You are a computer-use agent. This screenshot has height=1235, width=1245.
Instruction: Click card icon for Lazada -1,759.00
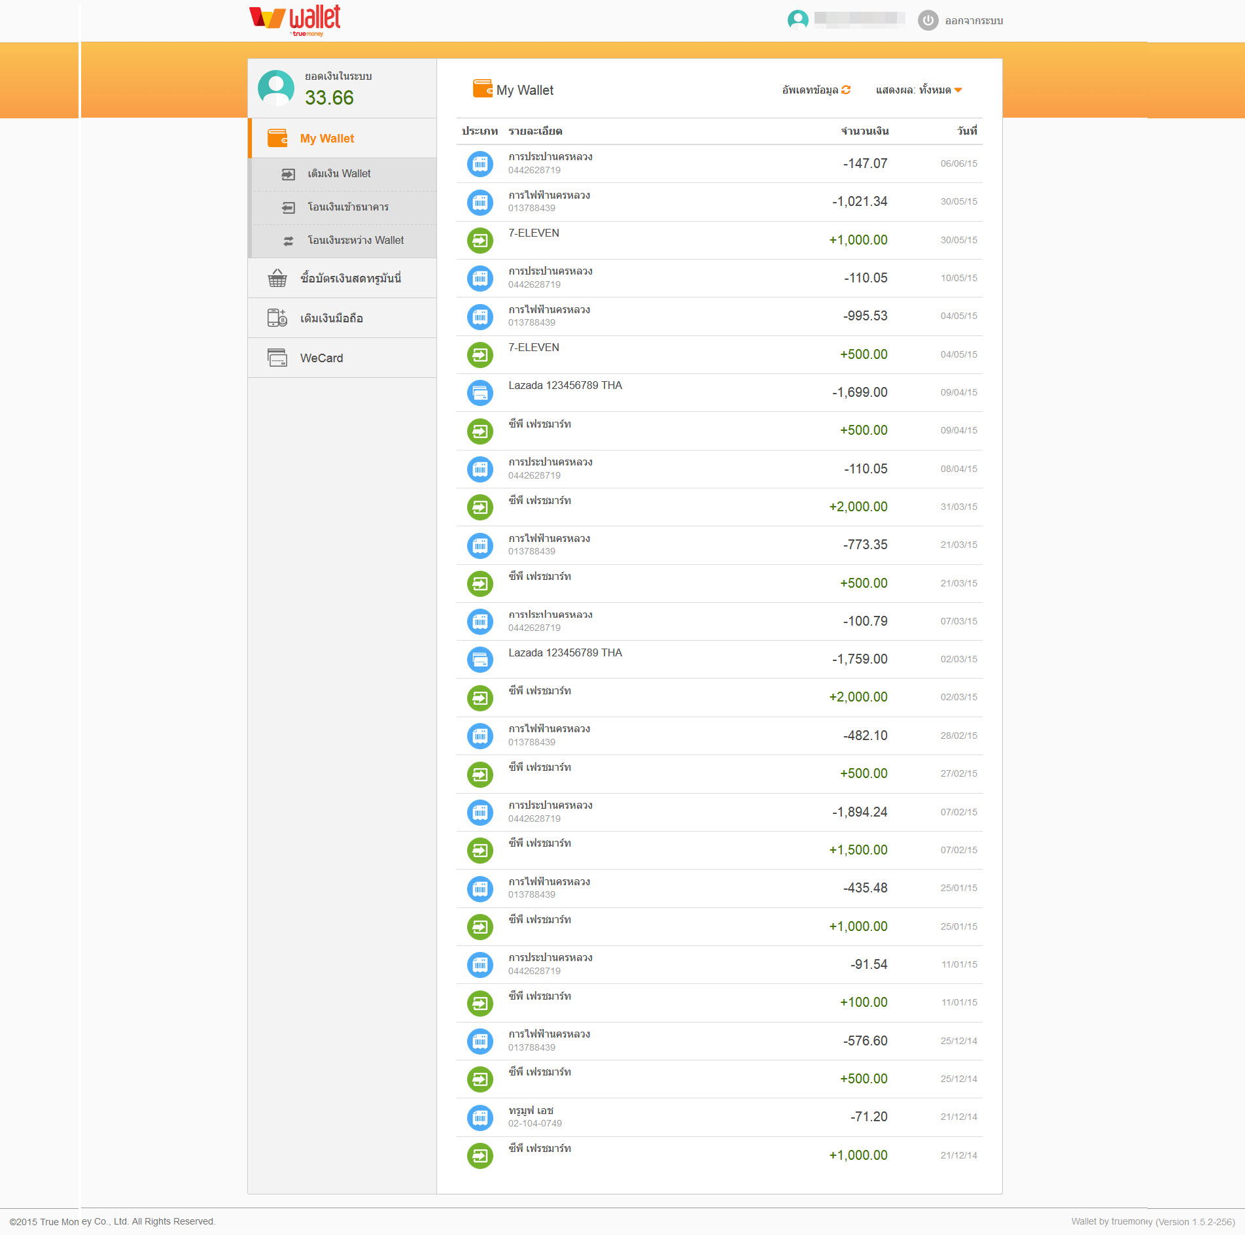pos(480,660)
